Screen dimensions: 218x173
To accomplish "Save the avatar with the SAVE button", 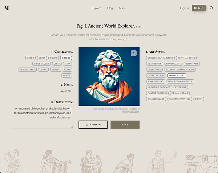I will click(125, 125).
